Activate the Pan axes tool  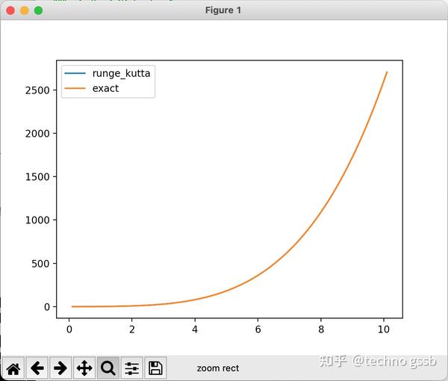pos(84,368)
